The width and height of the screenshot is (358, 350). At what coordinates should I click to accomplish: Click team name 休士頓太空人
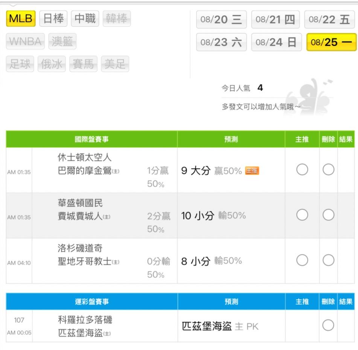coord(84,157)
